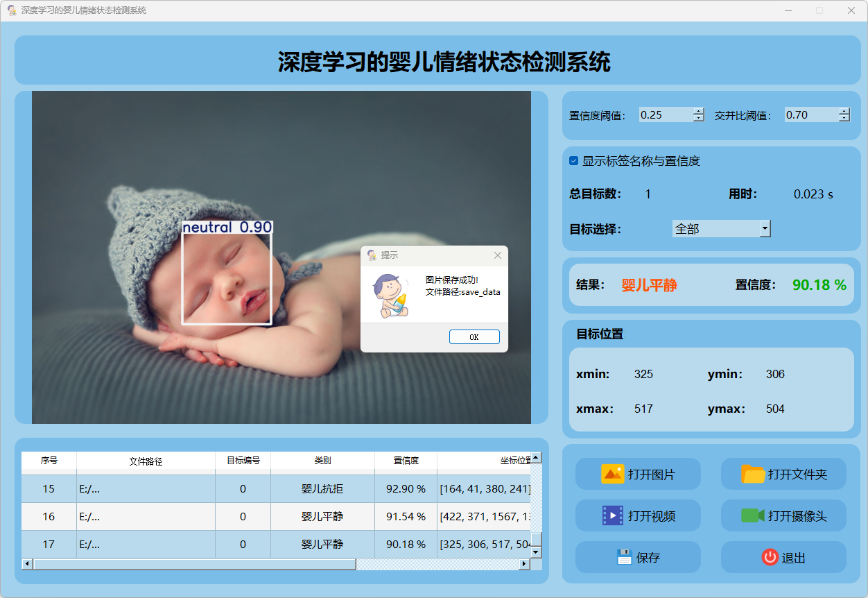Toggle the 显示标签名称与置信度 checkbox
This screenshot has width=868, height=598.
click(573, 161)
